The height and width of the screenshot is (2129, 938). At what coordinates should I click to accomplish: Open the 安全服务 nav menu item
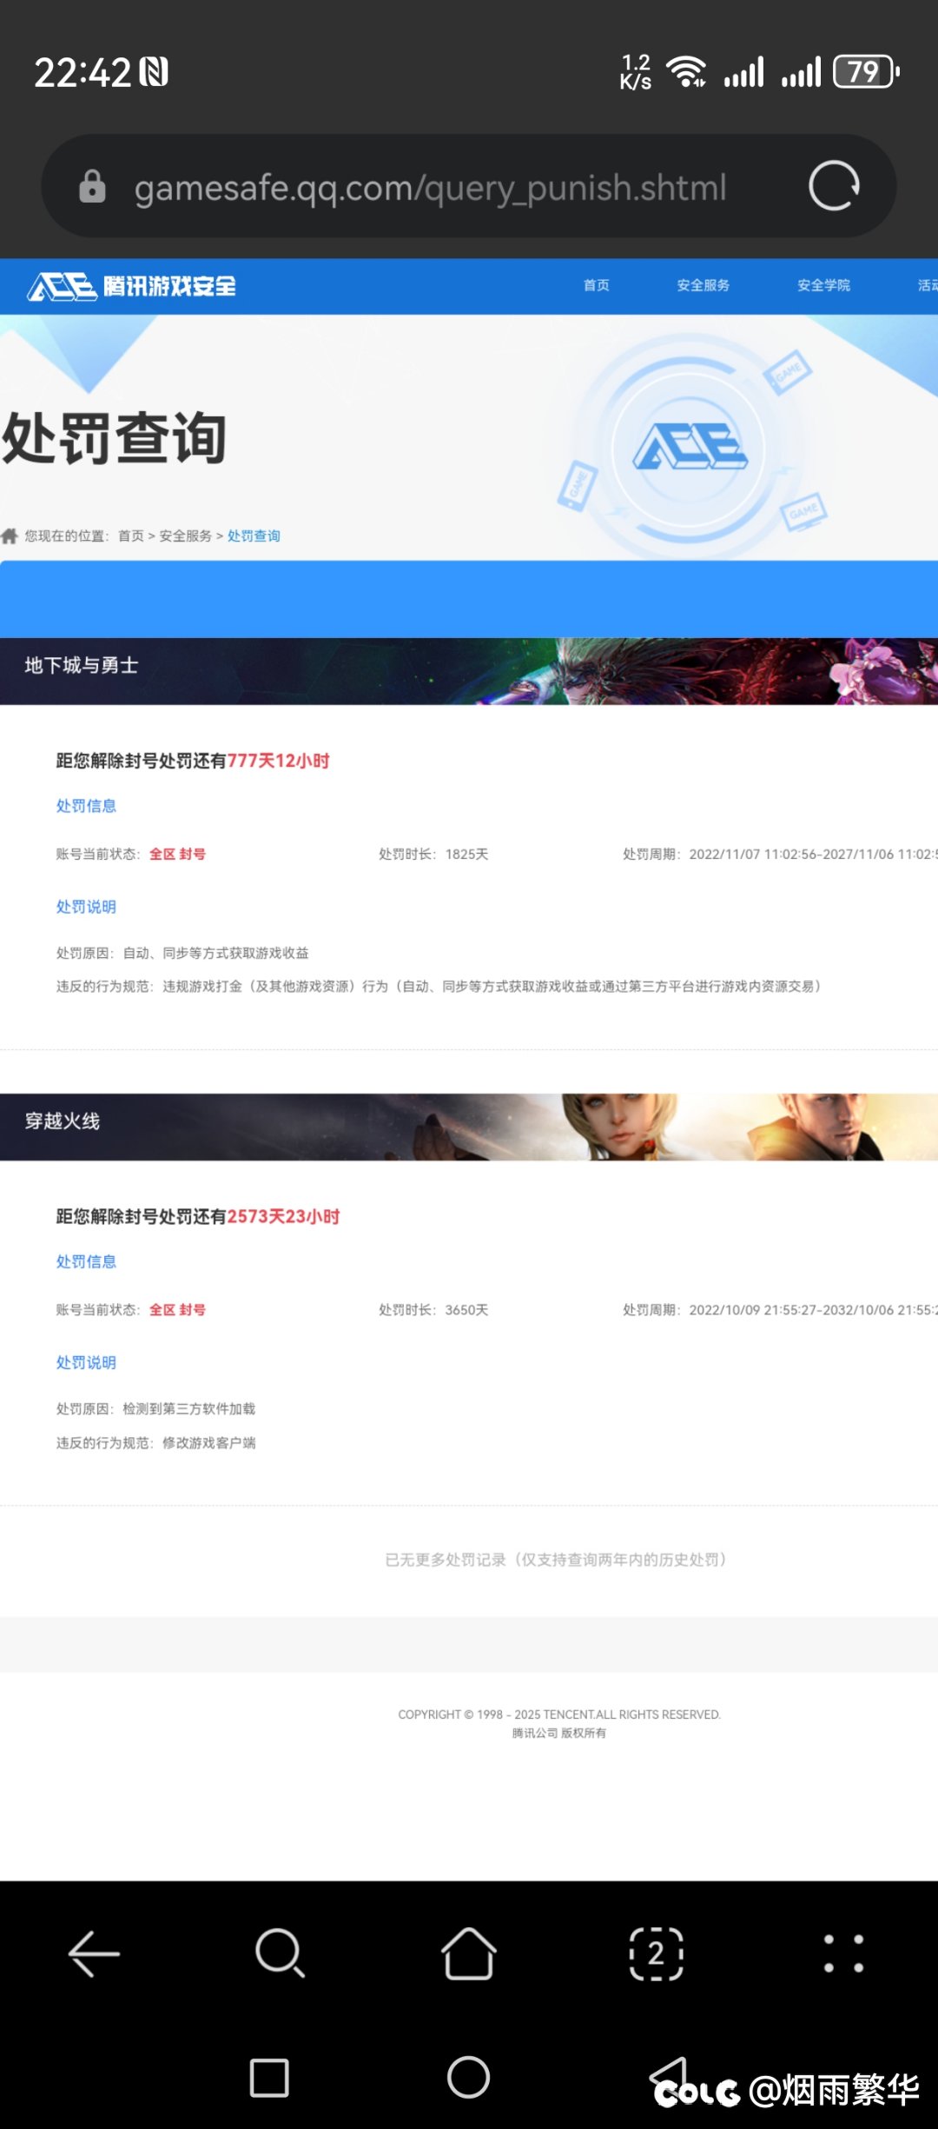[x=703, y=285]
